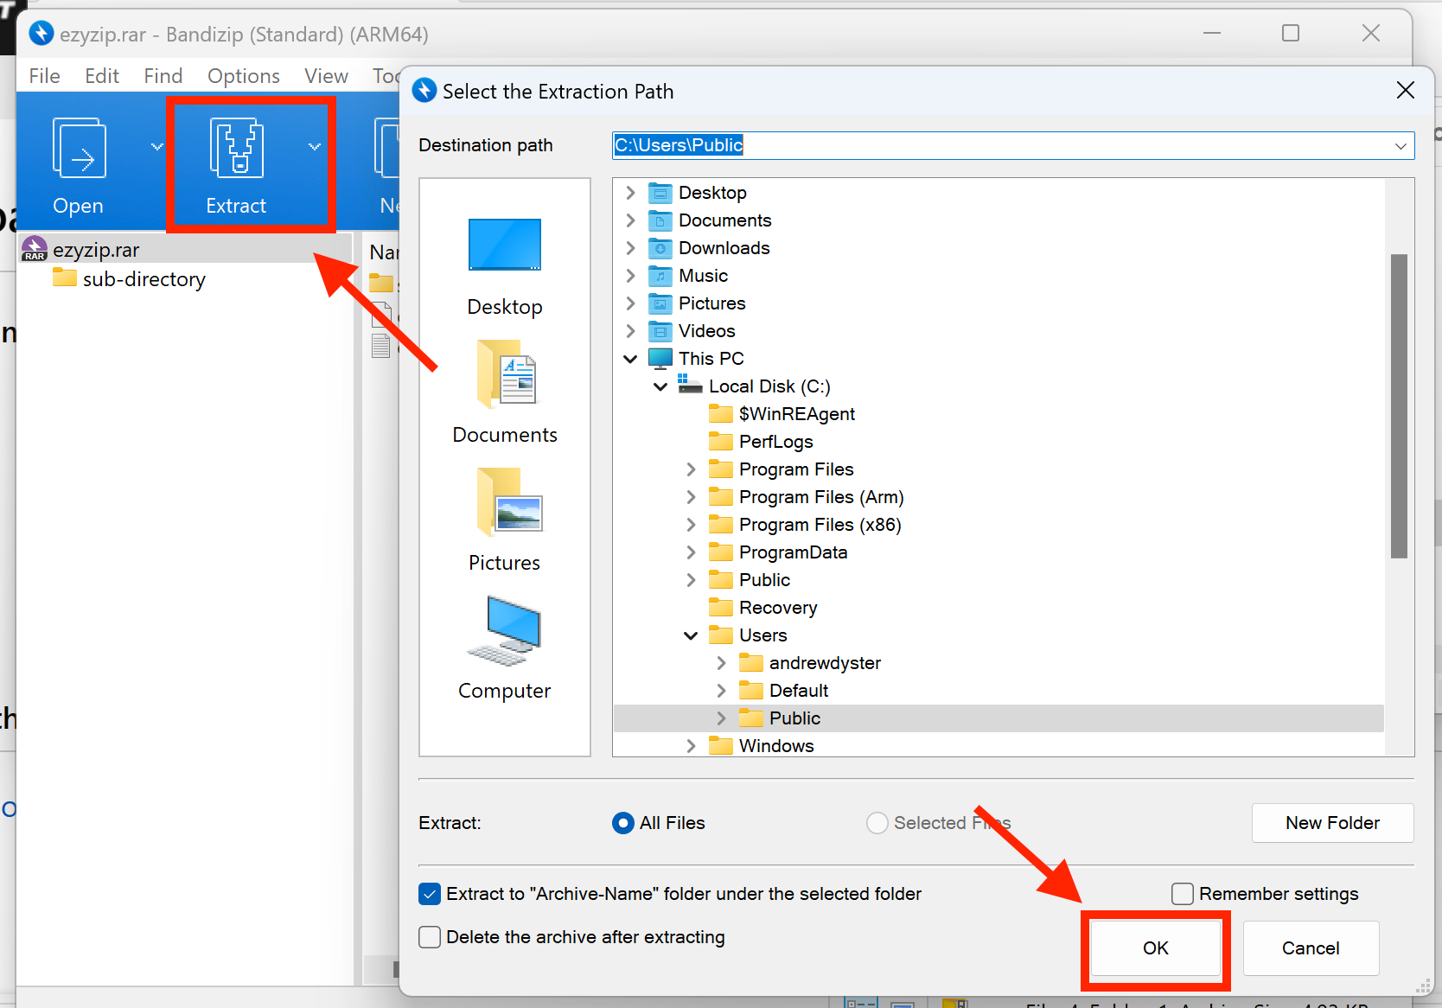Check the Remember settings box

pyautogui.click(x=1182, y=894)
